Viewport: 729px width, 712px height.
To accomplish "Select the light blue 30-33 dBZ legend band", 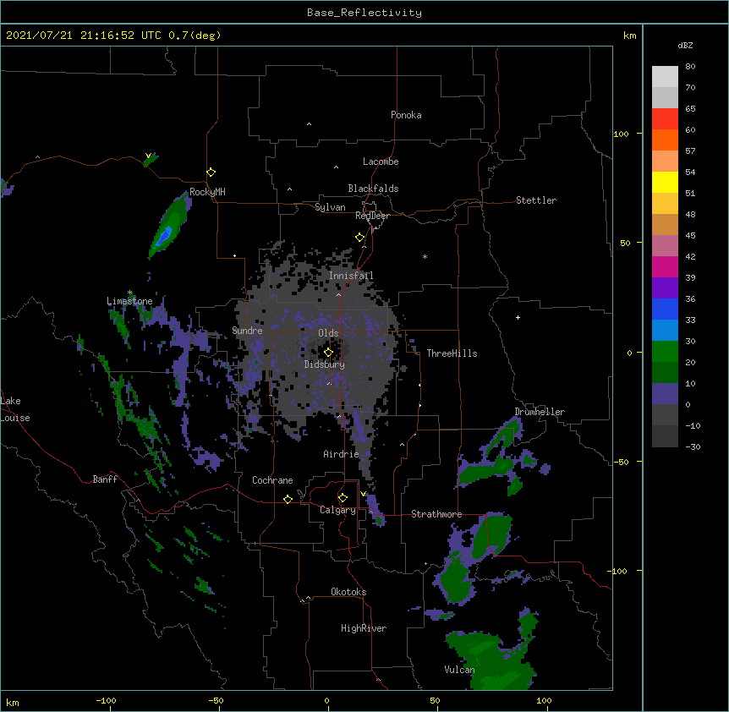I will coord(665,331).
